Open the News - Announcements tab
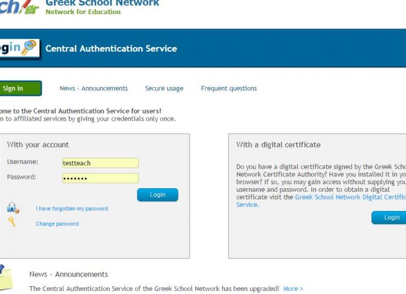Screen dimensions: 406x294 coord(94,88)
